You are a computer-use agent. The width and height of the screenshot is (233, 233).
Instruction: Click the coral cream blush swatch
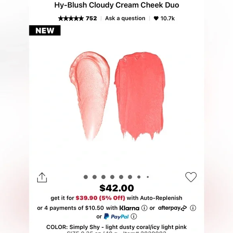coord(140,96)
